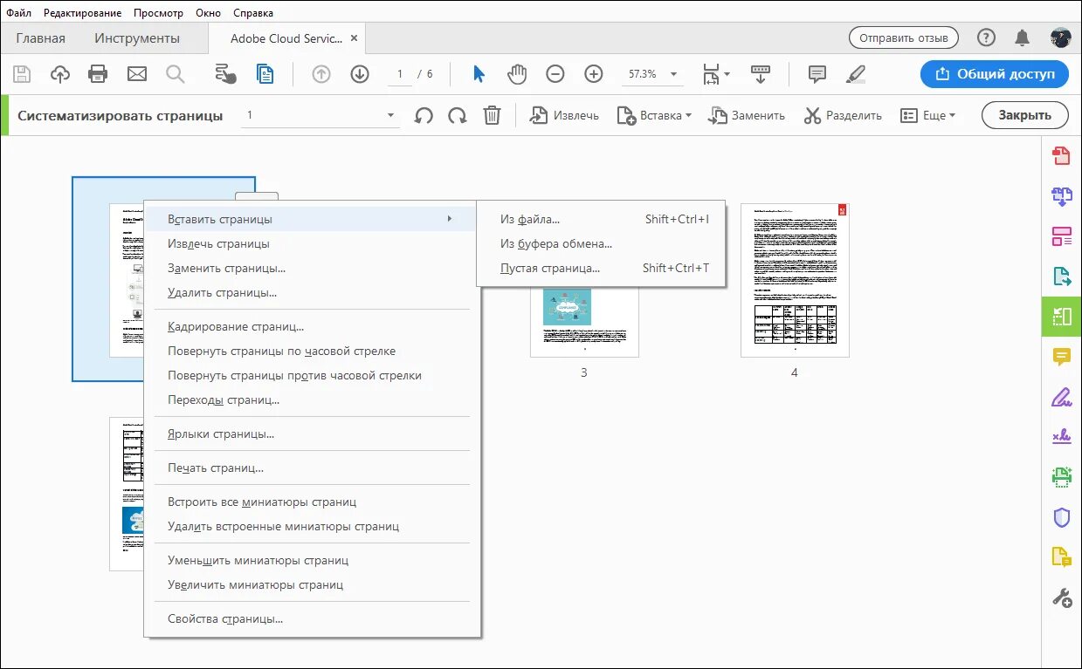The height and width of the screenshot is (669, 1082).
Task: Click the Разделить toolbar button
Action: [x=843, y=115]
